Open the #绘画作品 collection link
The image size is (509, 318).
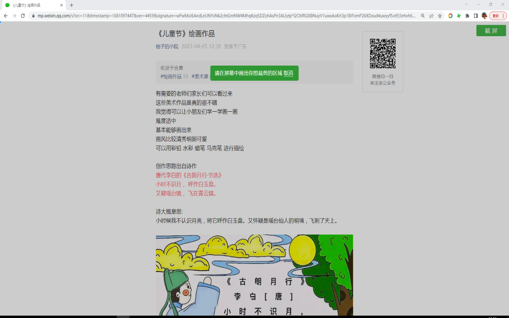click(171, 76)
